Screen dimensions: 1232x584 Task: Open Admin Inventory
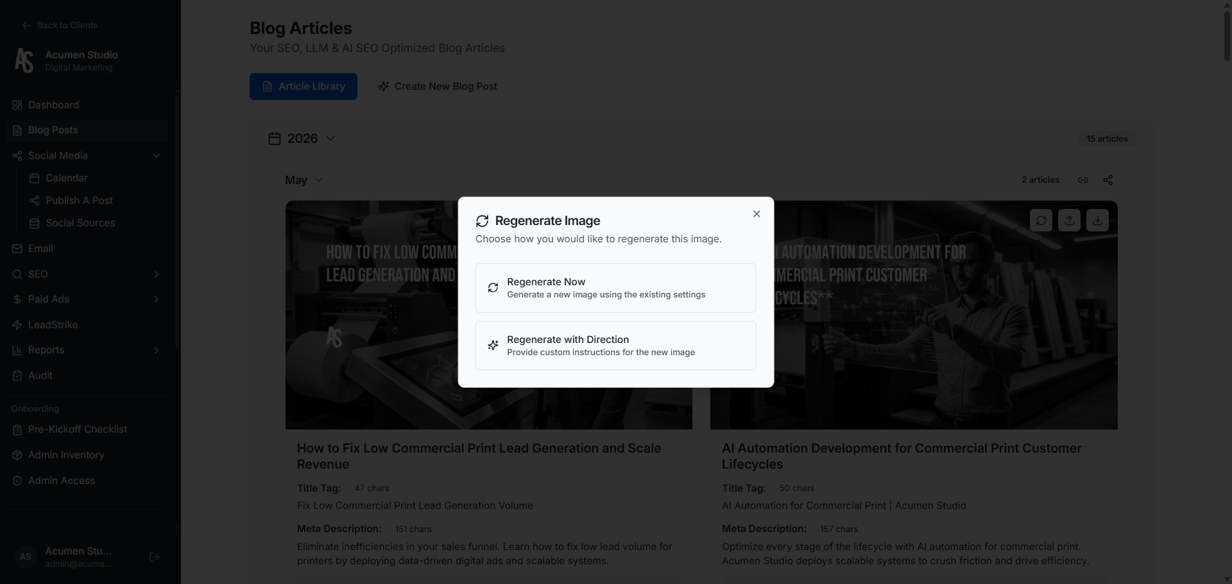(87, 455)
